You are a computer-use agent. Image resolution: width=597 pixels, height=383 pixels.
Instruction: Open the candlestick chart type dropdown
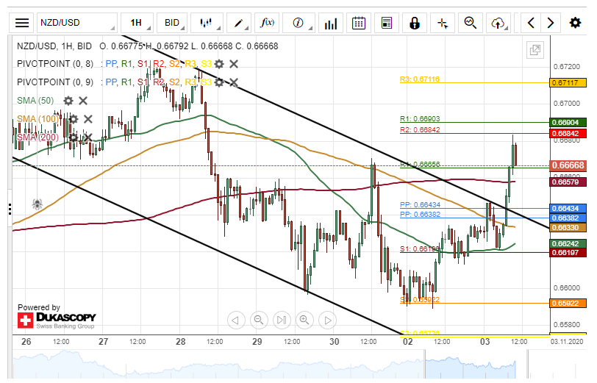coord(207,23)
